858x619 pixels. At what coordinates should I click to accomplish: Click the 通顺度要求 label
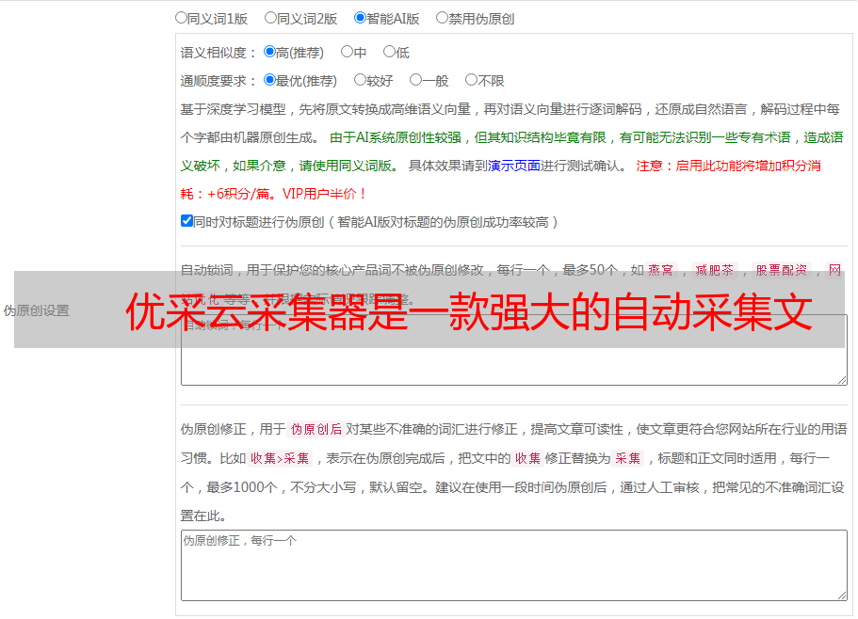point(219,81)
